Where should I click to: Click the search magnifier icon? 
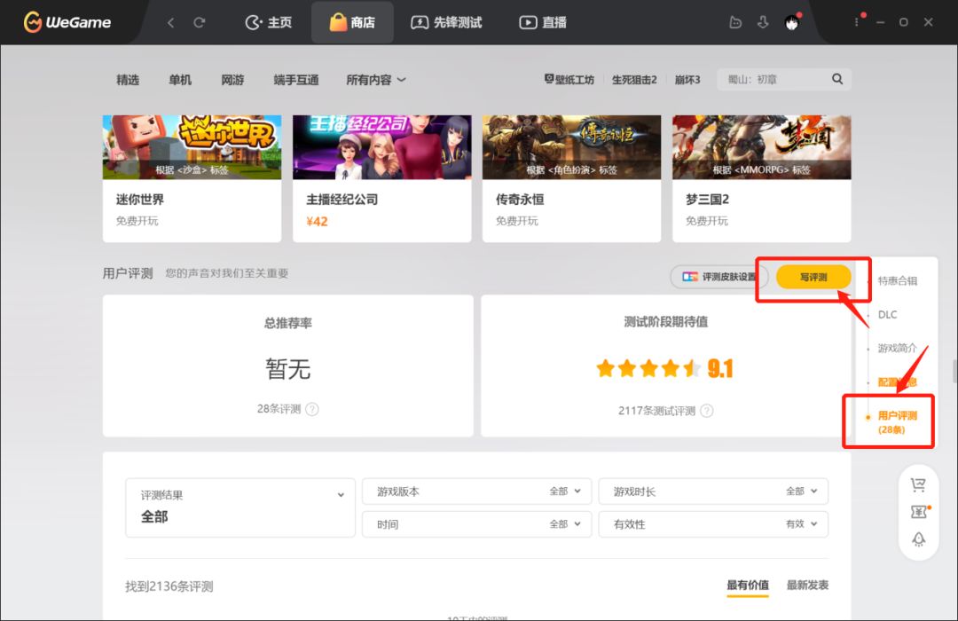click(x=837, y=79)
